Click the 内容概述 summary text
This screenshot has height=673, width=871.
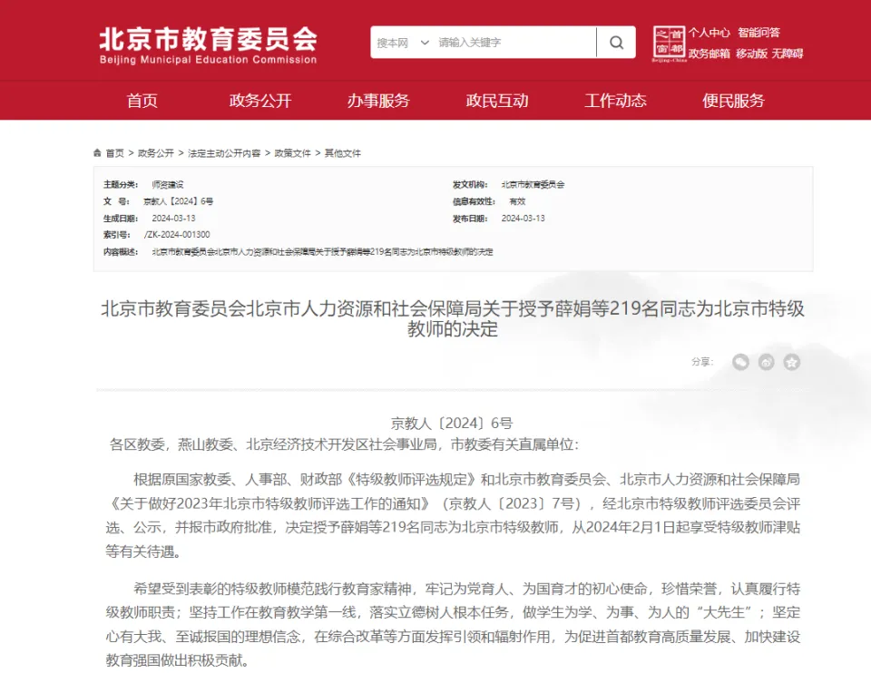[x=322, y=251]
